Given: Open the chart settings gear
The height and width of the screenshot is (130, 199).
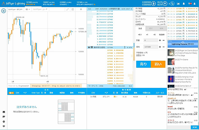Looking at the screenshot, I should point(81,9).
